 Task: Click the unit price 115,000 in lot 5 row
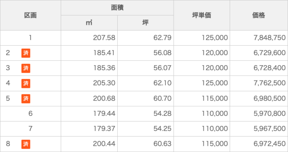click(x=215, y=99)
